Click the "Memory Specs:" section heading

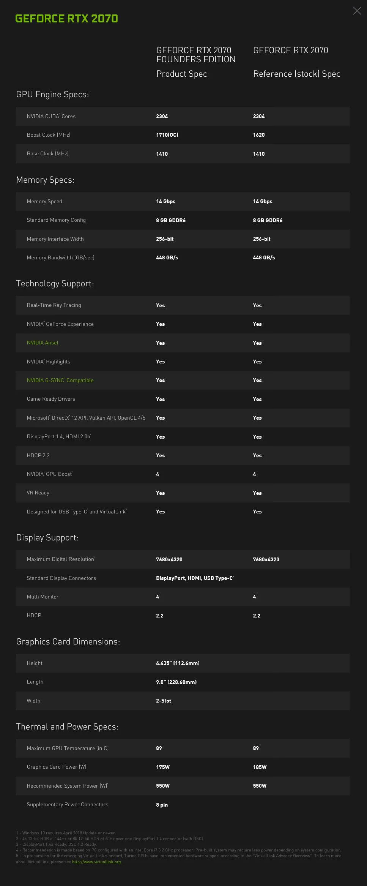45,180
